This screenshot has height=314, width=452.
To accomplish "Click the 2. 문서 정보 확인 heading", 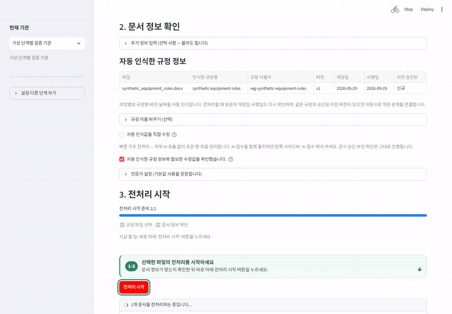I will (150, 26).
